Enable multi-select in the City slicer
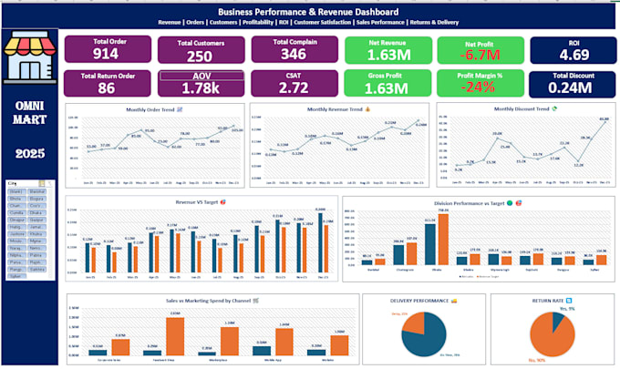The width and height of the screenshot is (620, 369). coord(42,183)
